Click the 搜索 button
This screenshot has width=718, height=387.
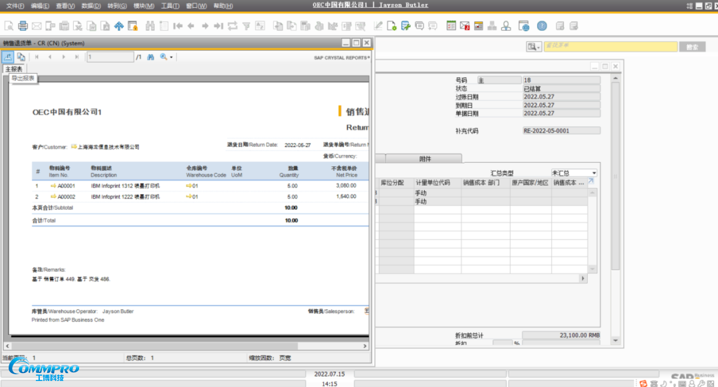(x=692, y=47)
